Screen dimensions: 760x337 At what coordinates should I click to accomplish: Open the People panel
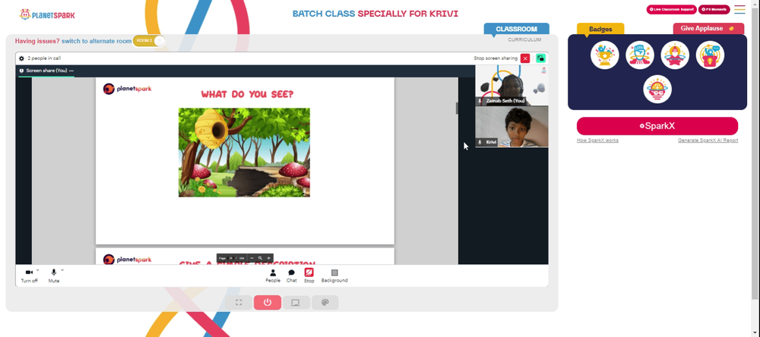273,276
